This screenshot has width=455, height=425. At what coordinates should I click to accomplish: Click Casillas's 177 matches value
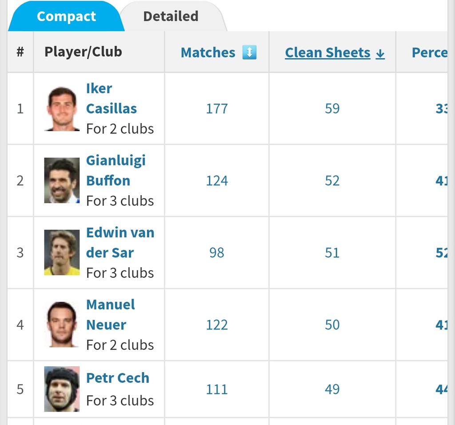217,108
